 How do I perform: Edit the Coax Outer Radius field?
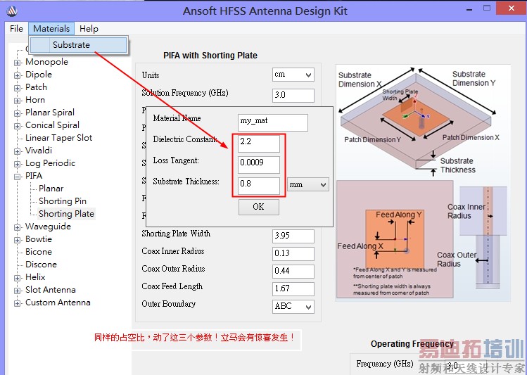point(293,271)
